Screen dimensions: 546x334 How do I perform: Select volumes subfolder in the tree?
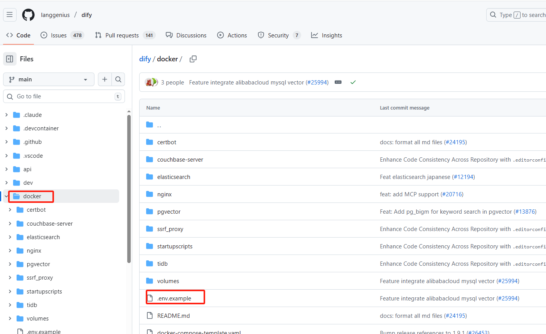(38, 319)
